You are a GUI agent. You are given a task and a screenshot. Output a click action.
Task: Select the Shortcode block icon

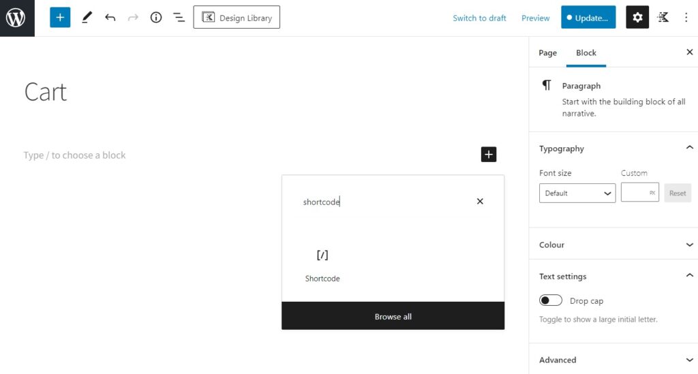[322, 255]
